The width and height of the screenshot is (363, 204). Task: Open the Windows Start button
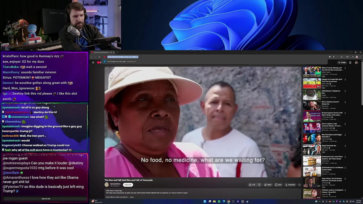[x=205, y=201]
